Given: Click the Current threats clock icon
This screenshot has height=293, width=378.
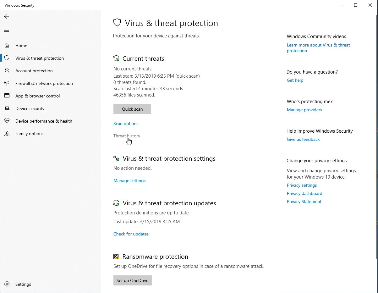Looking at the screenshot, I should coord(116,58).
